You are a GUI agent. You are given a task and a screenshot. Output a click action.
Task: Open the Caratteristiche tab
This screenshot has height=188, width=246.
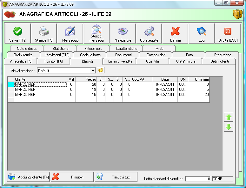126,49
